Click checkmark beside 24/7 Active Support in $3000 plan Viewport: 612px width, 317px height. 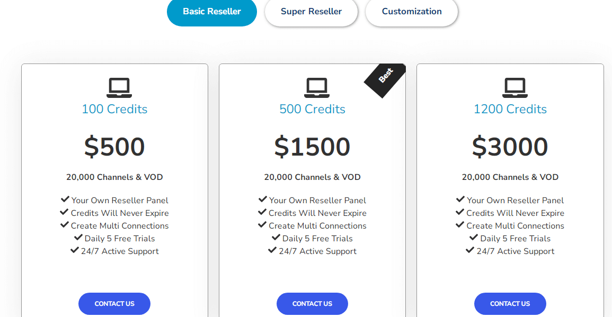click(x=470, y=250)
